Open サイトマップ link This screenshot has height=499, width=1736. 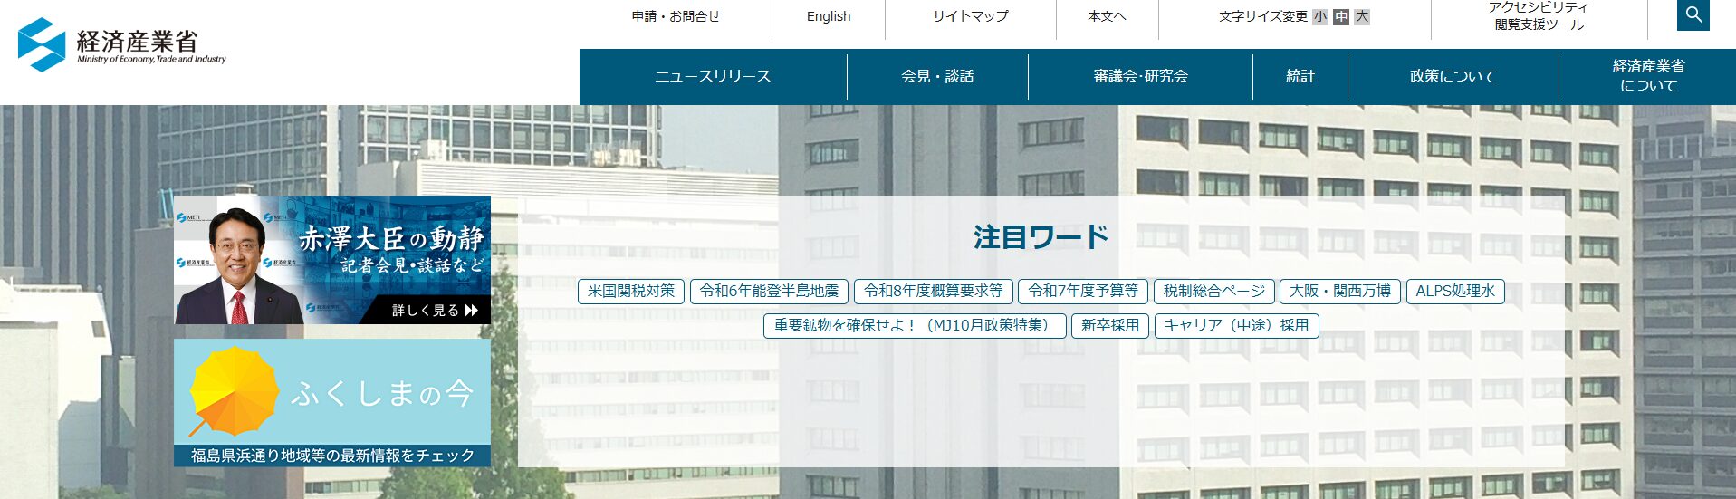971,16
